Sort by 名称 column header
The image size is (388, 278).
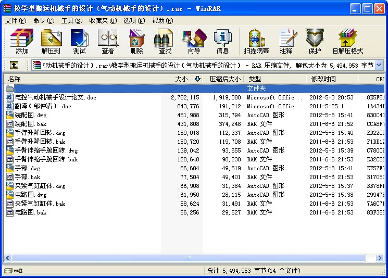82,79
